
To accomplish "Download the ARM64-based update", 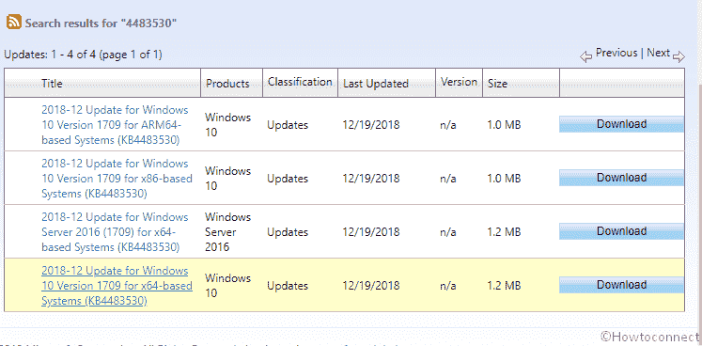I will pos(621,124).
